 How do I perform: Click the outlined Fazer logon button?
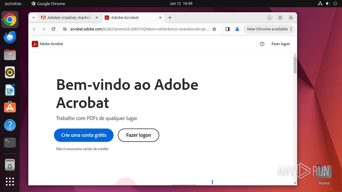(138, 135)
